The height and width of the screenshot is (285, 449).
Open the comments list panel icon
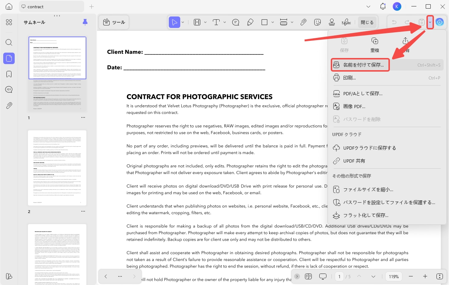pos(9,90)
